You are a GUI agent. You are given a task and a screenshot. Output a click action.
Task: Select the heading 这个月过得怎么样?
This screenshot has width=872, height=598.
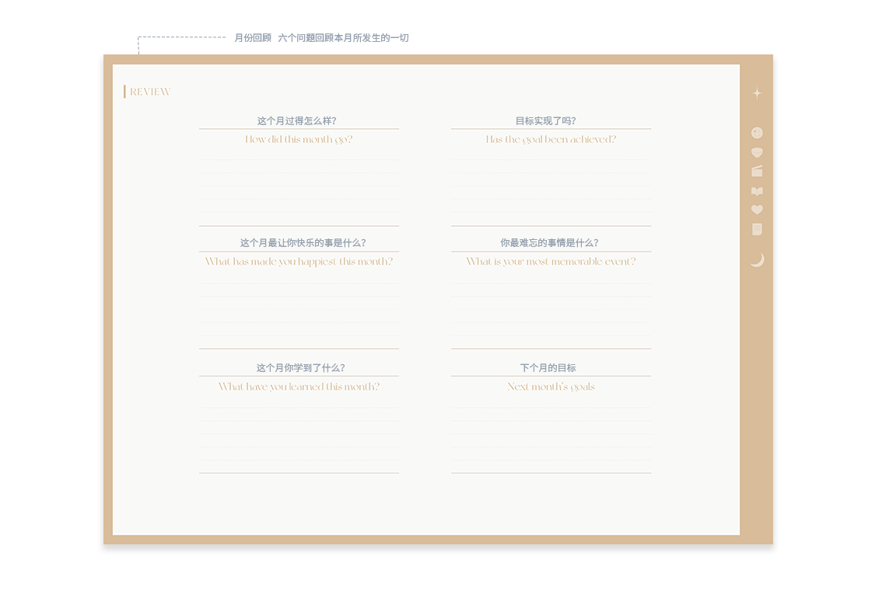[x=296, y=121]
